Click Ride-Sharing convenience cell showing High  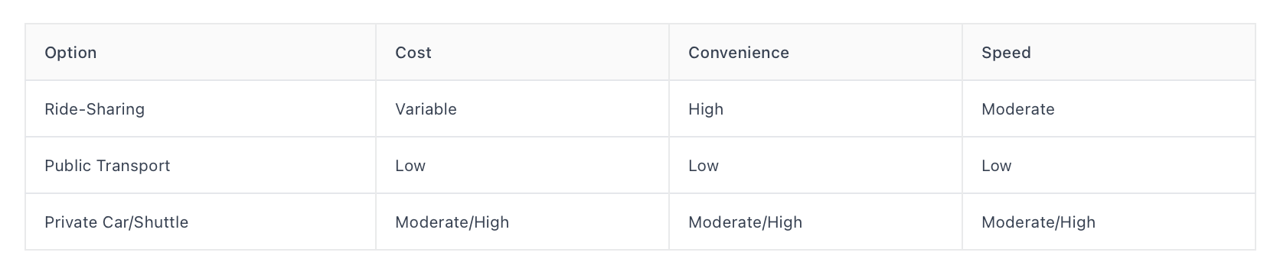pos(706,109)
